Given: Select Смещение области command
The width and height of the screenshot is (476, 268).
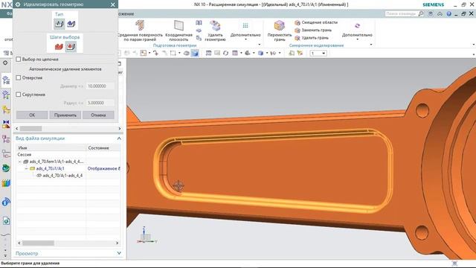Looking at the screenshot, I should click(x=316, y=22).
